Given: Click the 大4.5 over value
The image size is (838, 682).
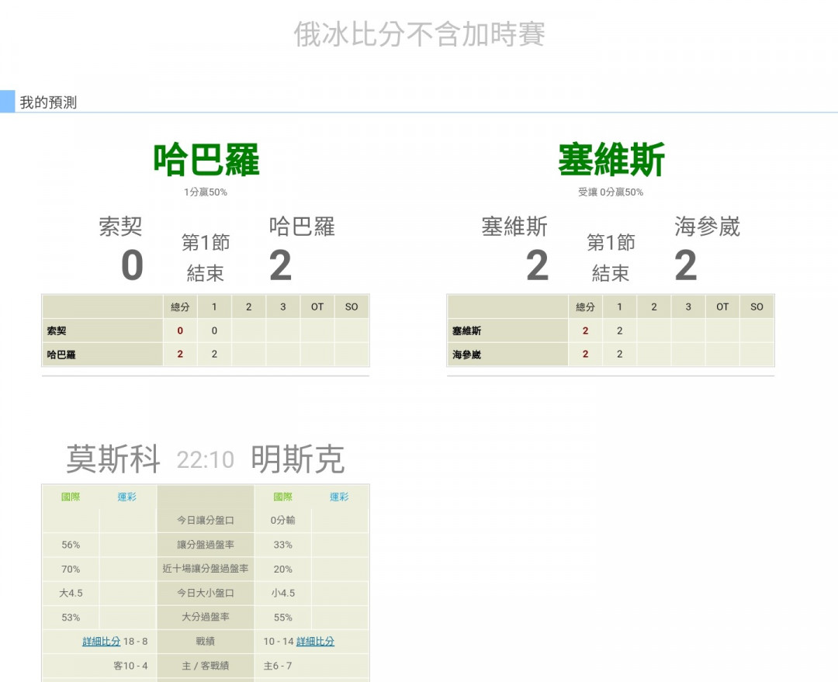Looking at the screenshot, I should (x=71, y=594).
